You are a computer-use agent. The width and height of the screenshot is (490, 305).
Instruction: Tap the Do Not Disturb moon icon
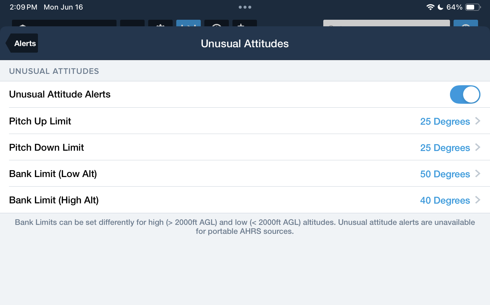pos(440,7)
